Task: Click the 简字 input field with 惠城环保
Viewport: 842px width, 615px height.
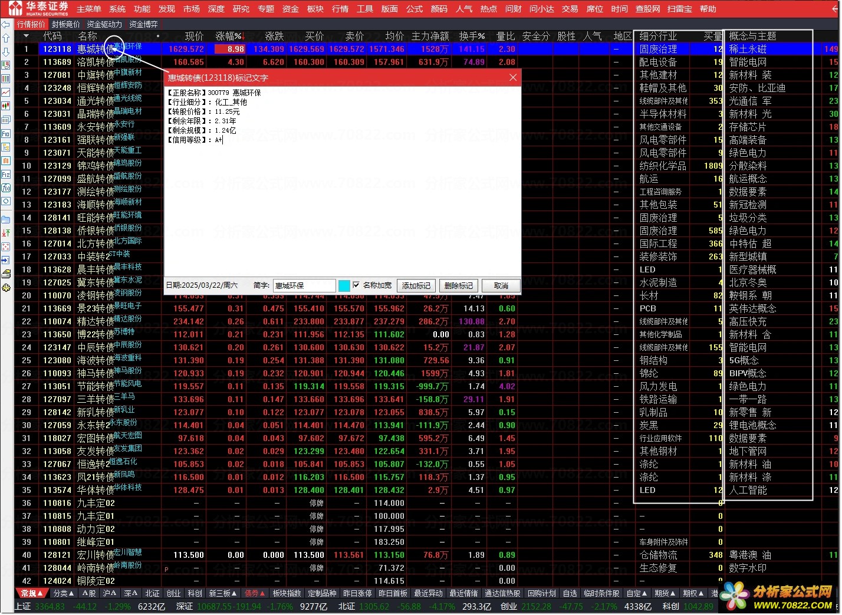Action: (x=304, y=285)
